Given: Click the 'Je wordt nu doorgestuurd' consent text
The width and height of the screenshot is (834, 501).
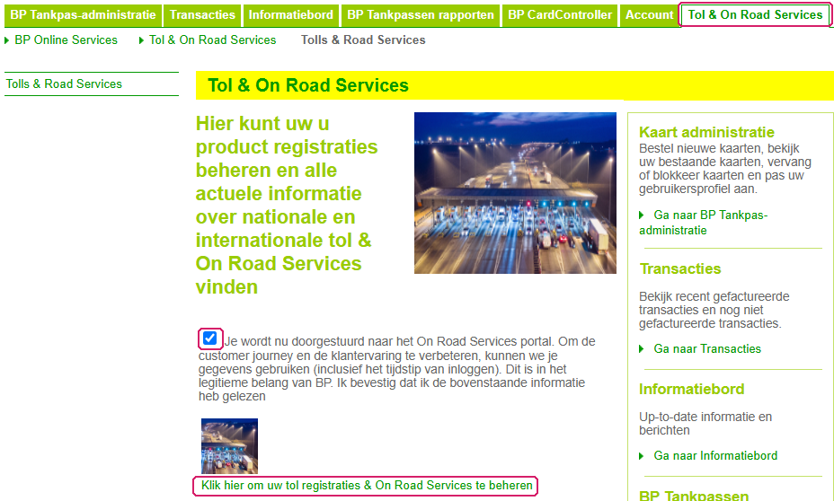Looking at the screenshot, I should click(397, 369).
